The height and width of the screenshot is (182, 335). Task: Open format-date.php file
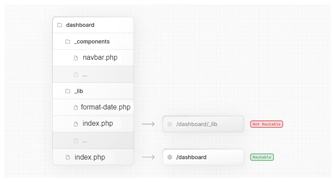[106, 107]
